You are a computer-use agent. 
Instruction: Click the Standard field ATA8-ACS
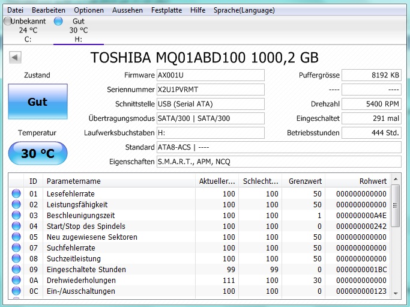click(x=279, y=147)
